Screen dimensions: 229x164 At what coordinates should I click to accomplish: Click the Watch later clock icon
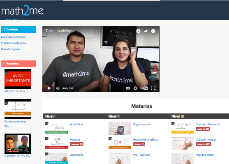click(138, 31)
